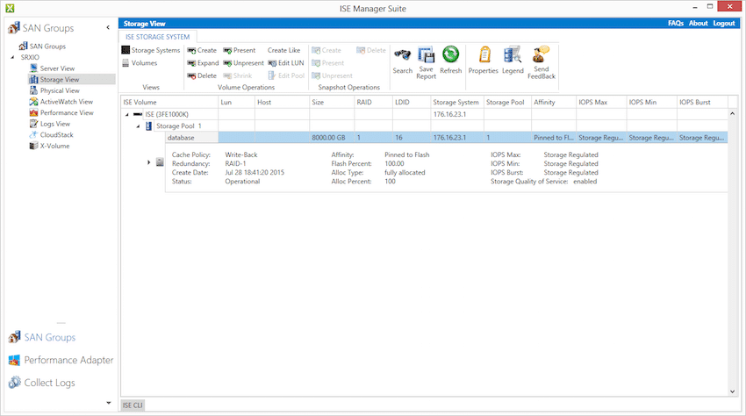Open the ISE CLI tab
Image resolution: width=746 pixels, height=416 pixels.
[133, 405]
